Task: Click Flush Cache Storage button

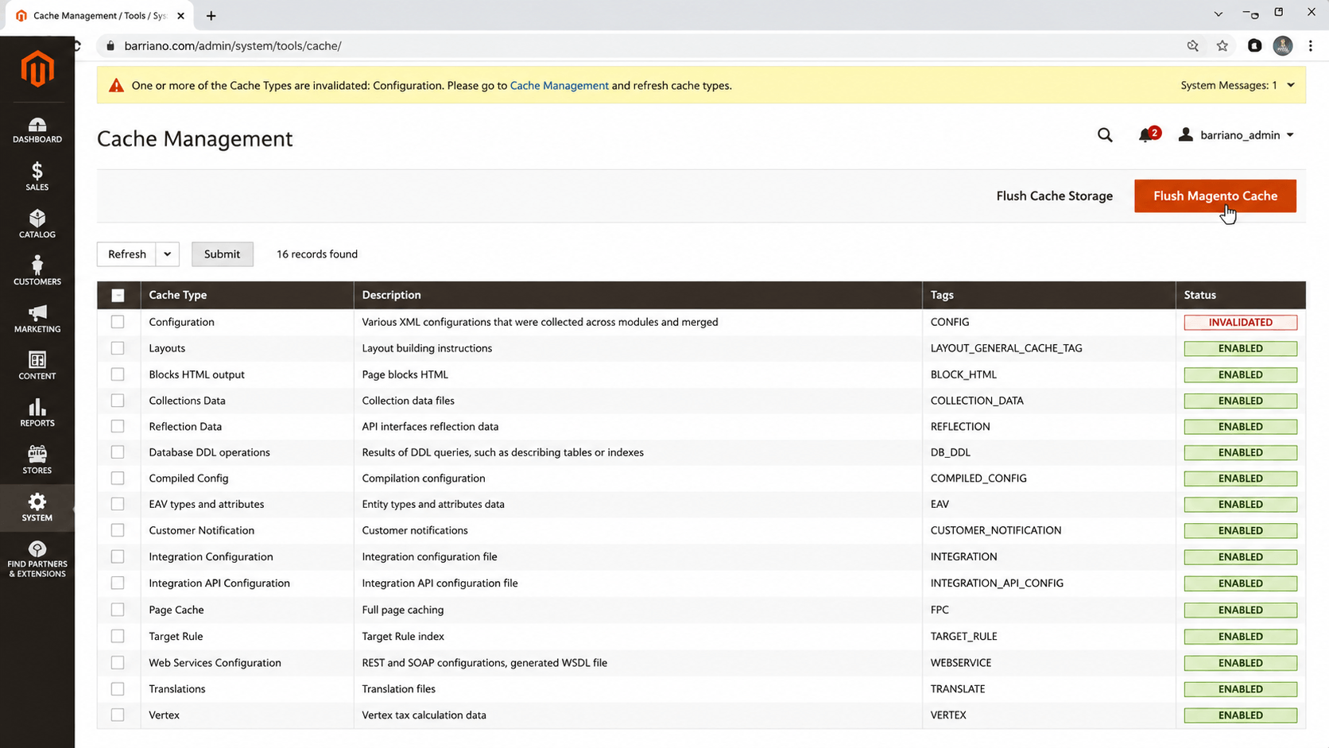Action: [x=1054, y=196]
